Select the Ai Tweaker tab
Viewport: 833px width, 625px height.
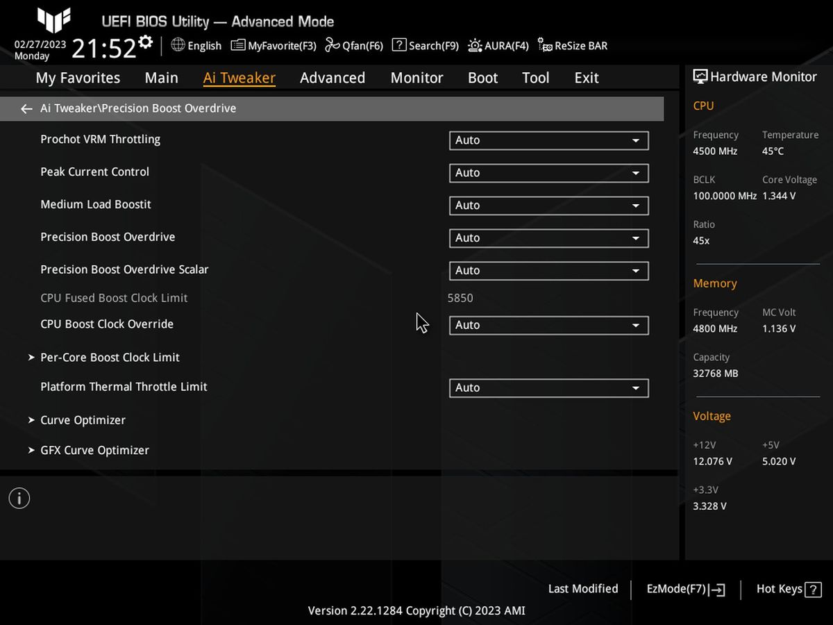(x=239, y=78)
